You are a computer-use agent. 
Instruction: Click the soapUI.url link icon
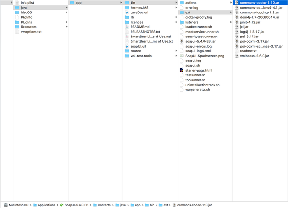127,46
